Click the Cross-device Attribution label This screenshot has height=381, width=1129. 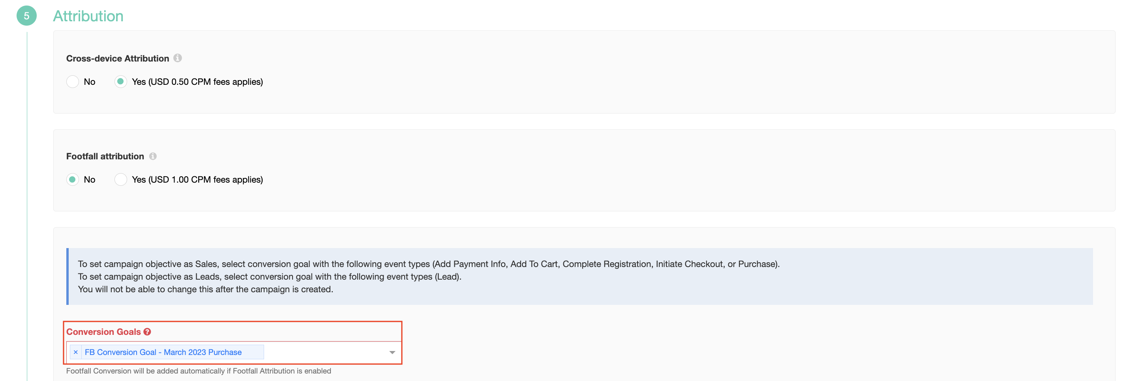(x=118, y=58)
